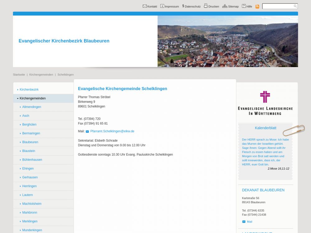Open the Sitemap icon in the header
Viewport: 311px width, 233px height.
point(225,6)
